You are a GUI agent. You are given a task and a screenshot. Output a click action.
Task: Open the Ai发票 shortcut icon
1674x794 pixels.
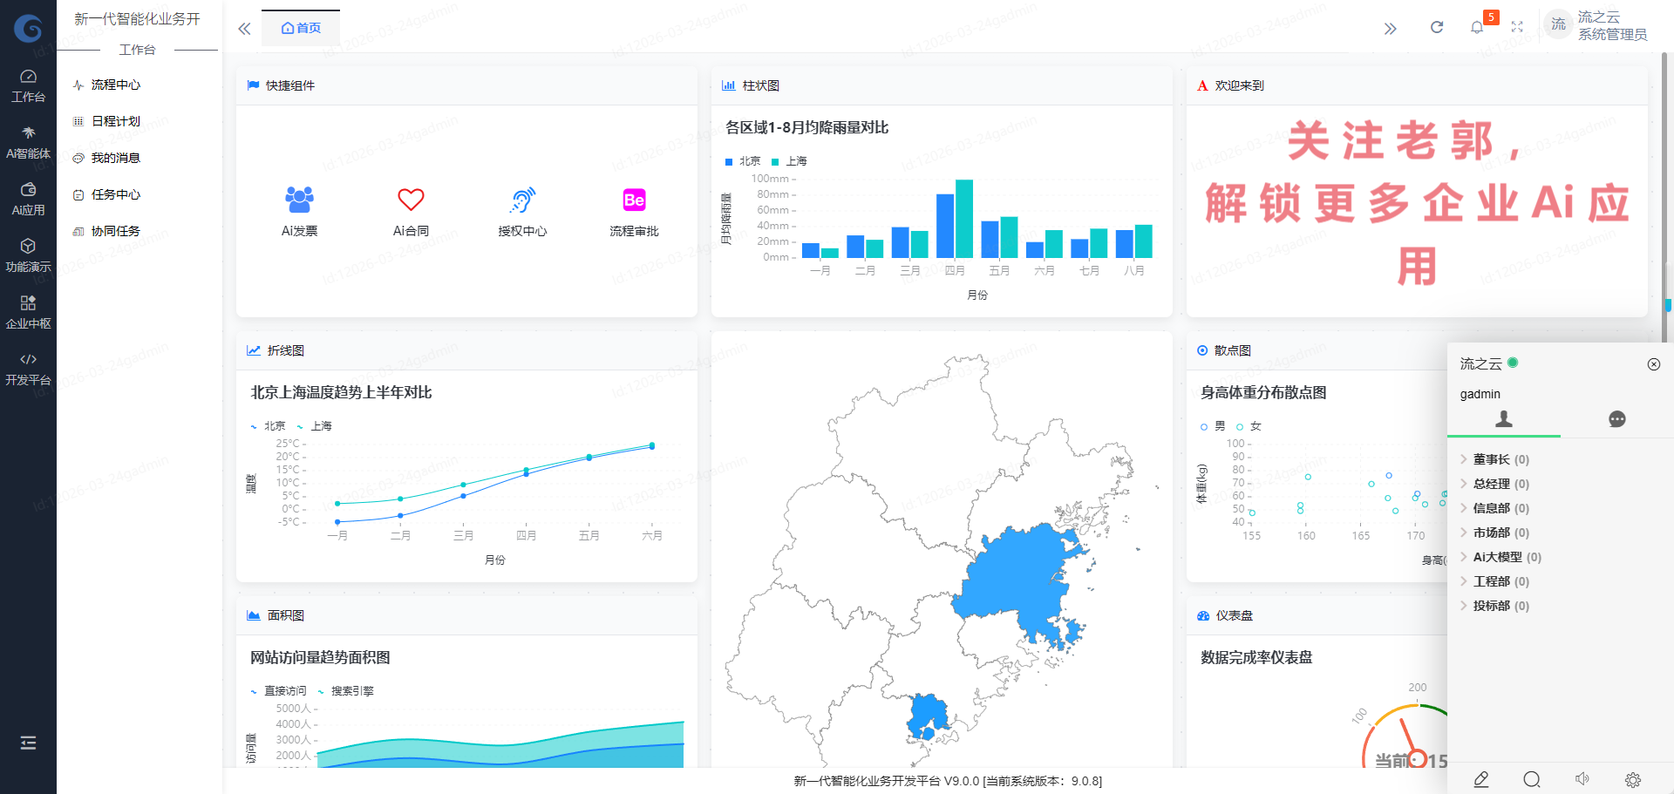pyautogui.click(x=299, y=200)
